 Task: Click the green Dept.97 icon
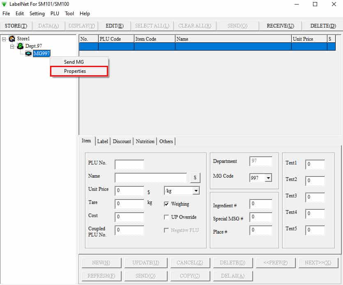coord(20,46)
